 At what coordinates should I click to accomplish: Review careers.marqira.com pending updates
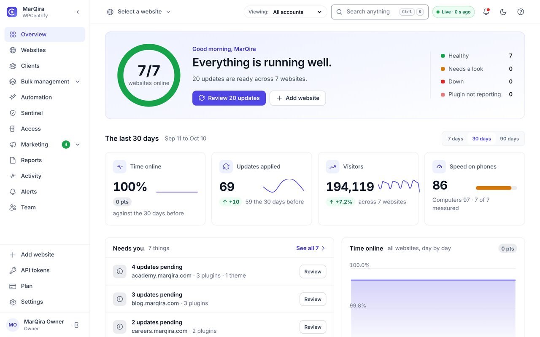313,327
